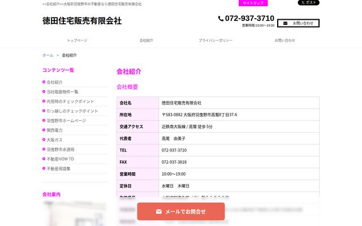This screenshot has height=226, width=362.
Task: Click the header phone number 072-937-3710
Action: 249,18
